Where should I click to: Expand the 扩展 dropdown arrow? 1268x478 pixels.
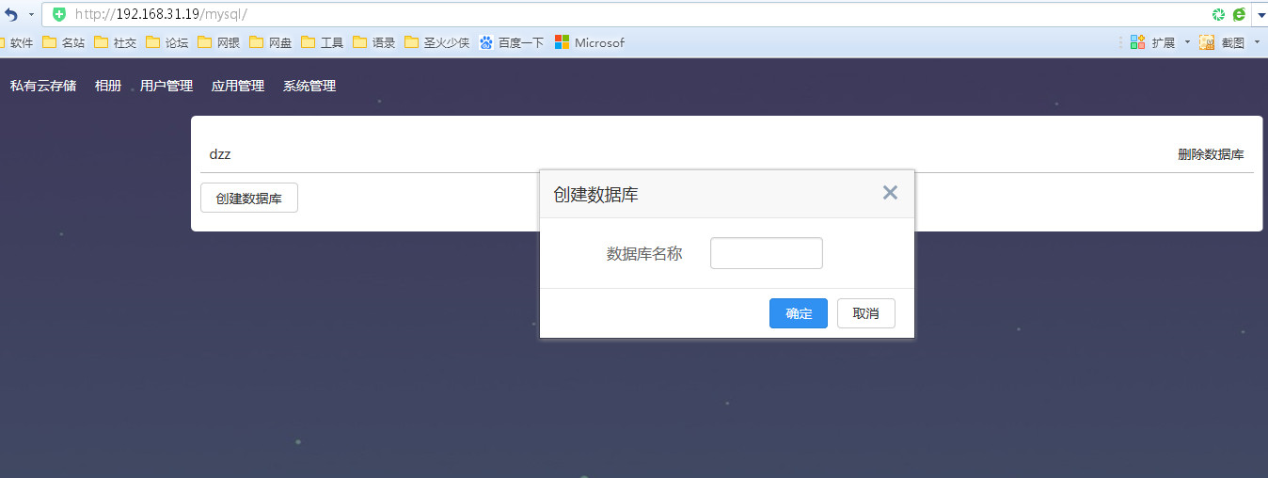pos(1187,42)
